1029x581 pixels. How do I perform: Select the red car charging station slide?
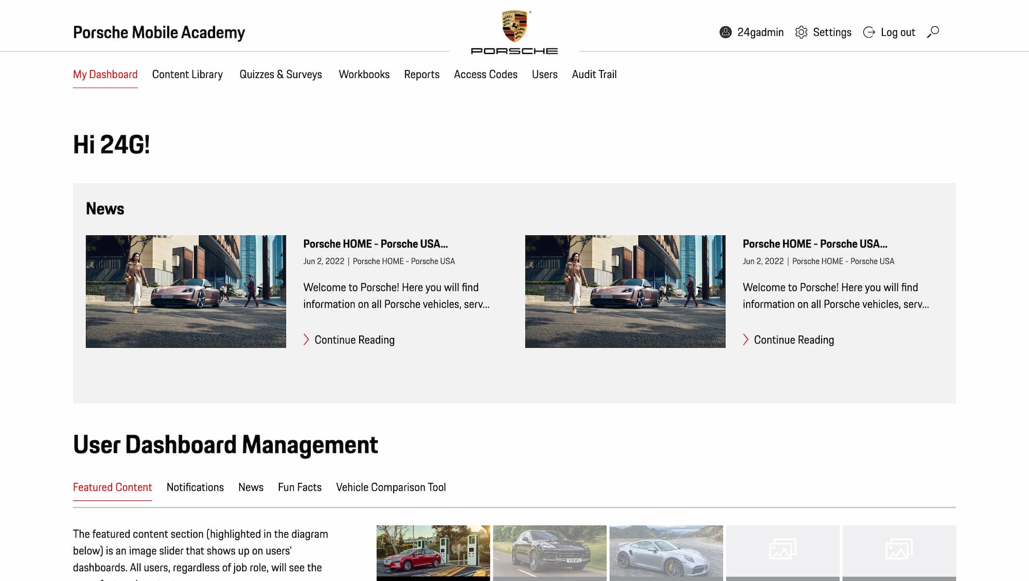click(x=433, y=551)
